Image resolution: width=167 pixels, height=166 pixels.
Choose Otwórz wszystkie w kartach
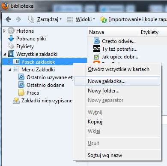click(x=119, y=69)
